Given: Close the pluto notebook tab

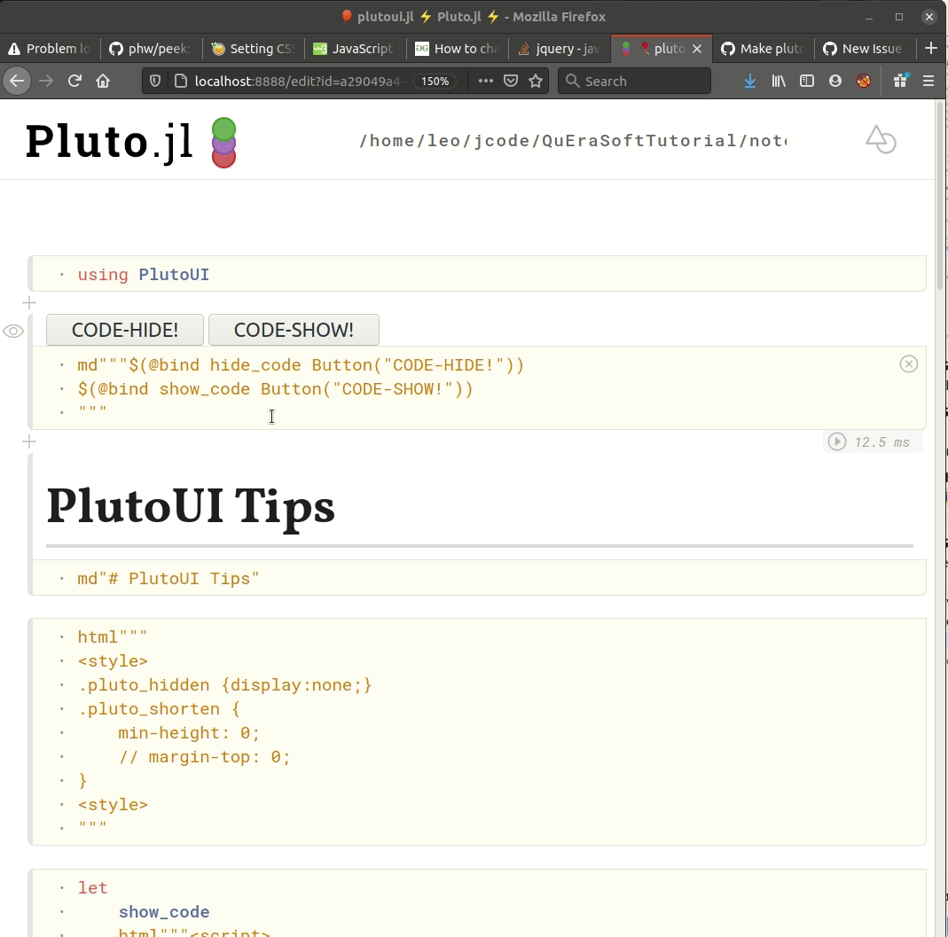Looking at the screenshot, I should 697,49.
